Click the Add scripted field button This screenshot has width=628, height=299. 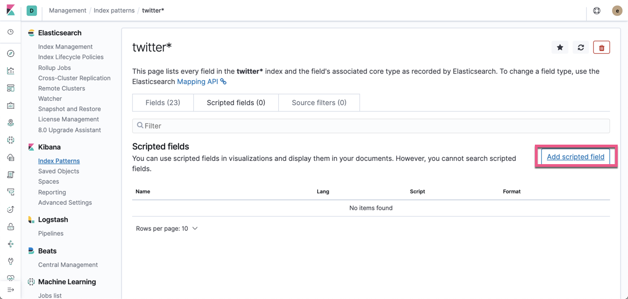point(575,157)
